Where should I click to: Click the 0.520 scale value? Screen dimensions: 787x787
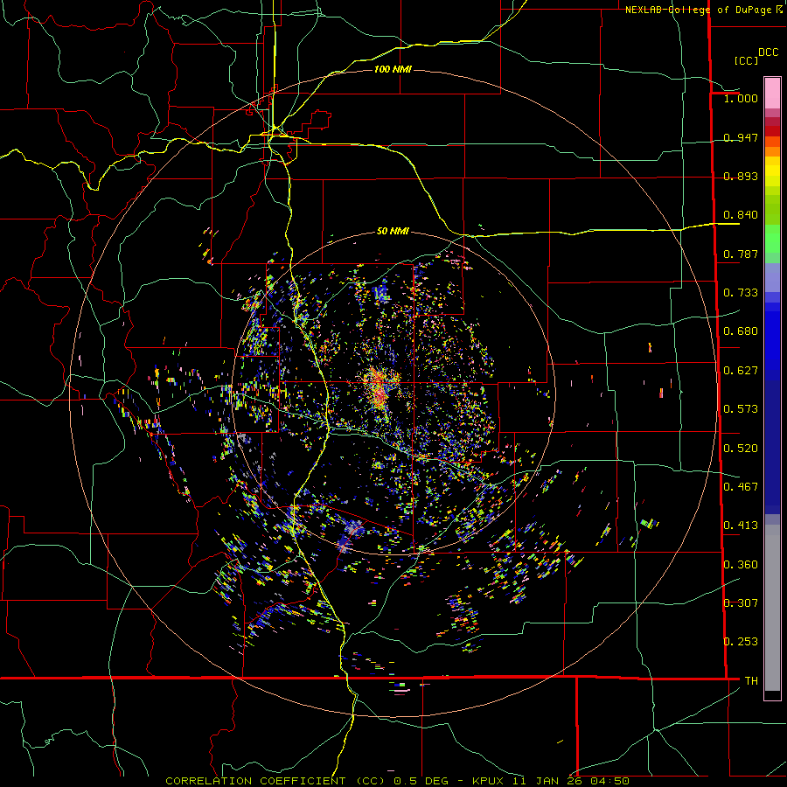pyautogui.click(x=741, y=449)
